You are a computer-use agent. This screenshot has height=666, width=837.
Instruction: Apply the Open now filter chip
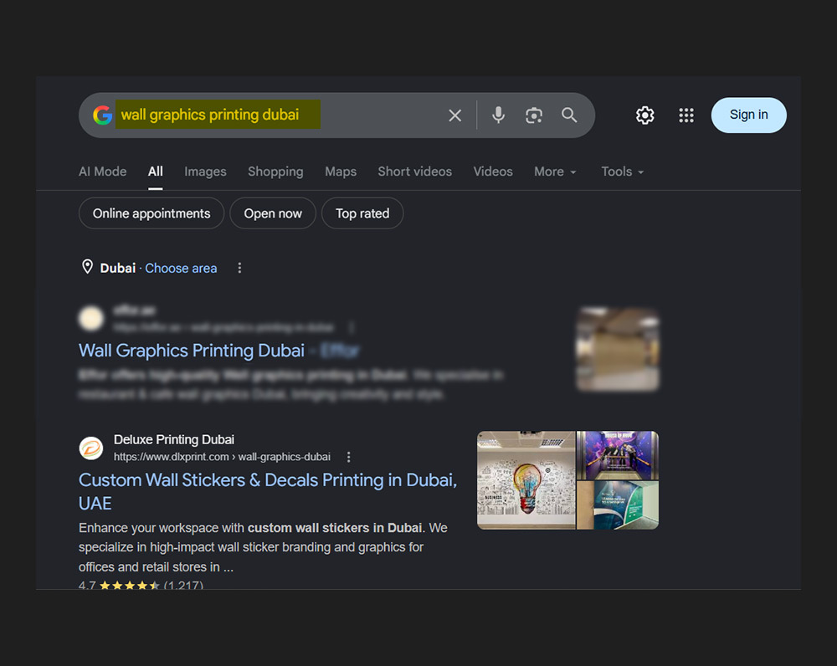tap(273, 213)
